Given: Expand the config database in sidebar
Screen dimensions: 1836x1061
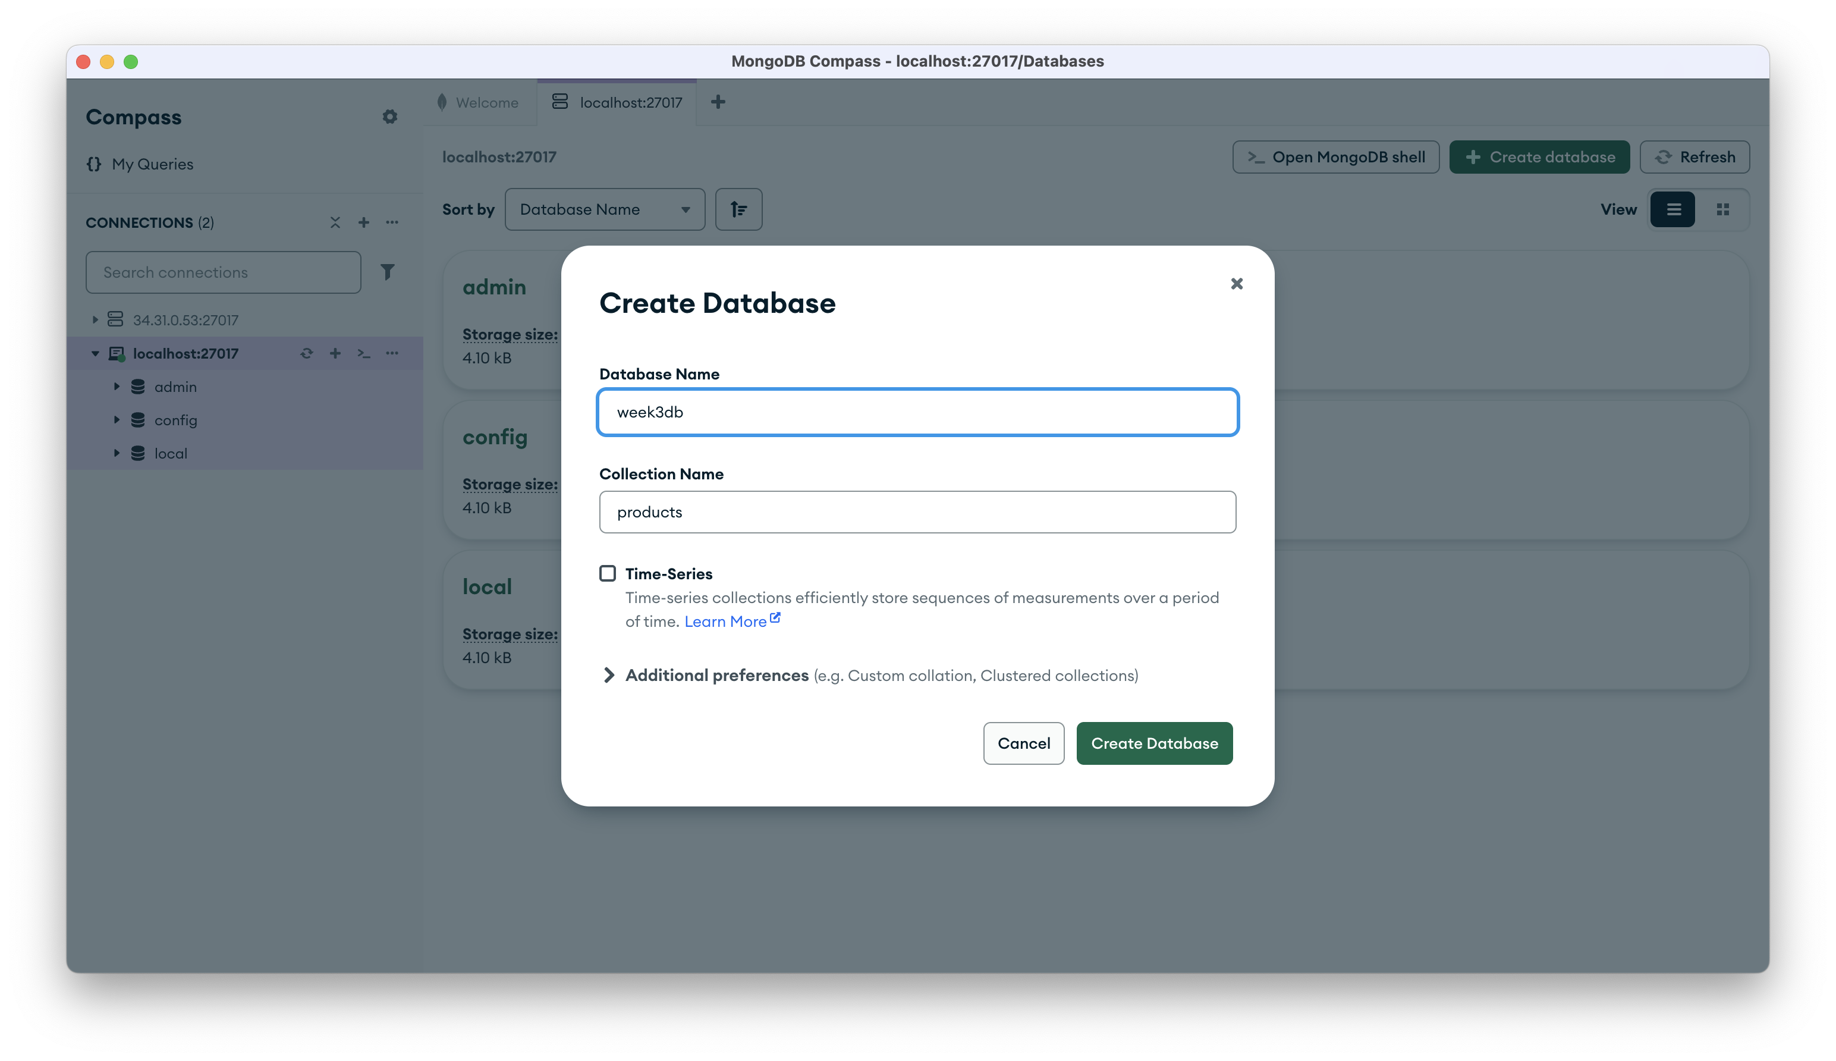Looking at the screenshot, I should 117,420.
